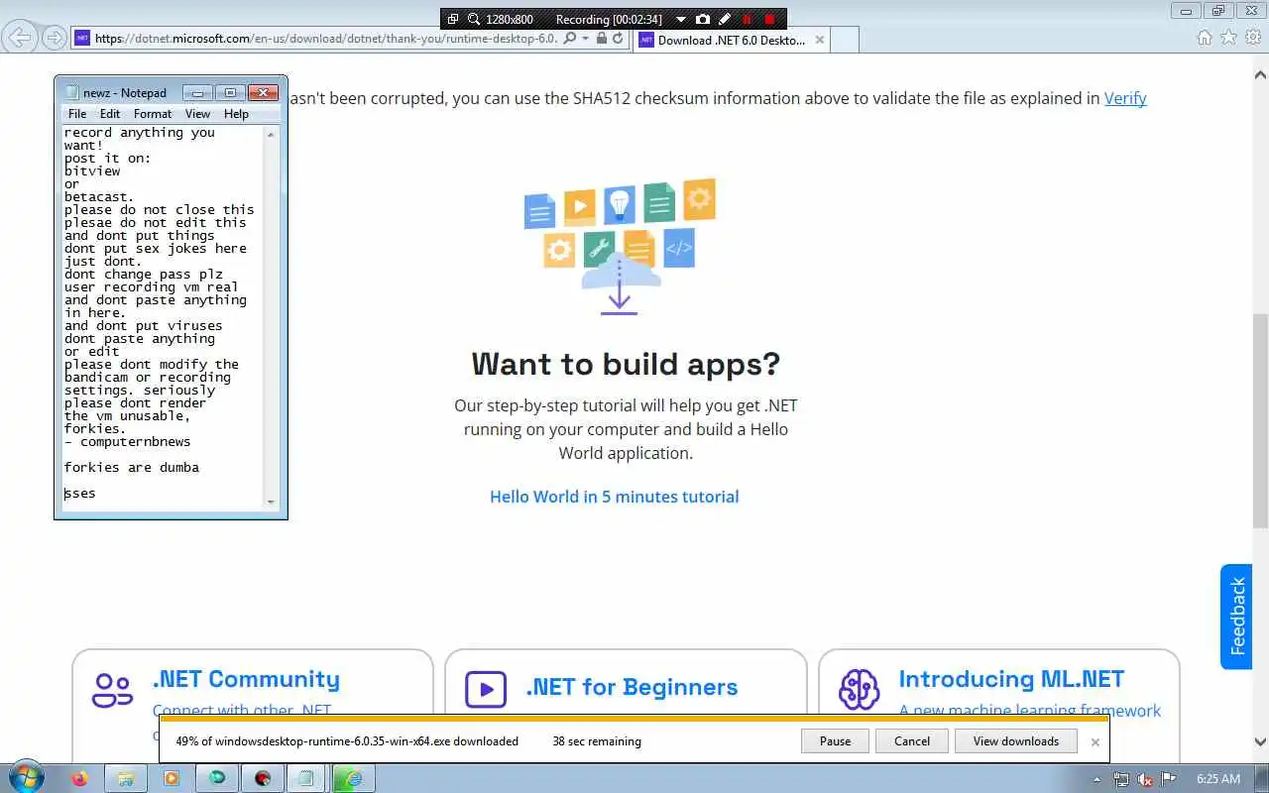
Task: Open the browser Home icon
Action: pos(1205,38)
